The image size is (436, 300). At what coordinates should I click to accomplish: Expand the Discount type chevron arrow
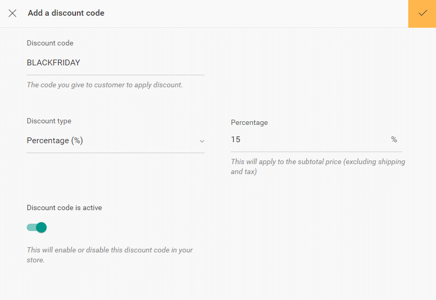click(202, 141)
